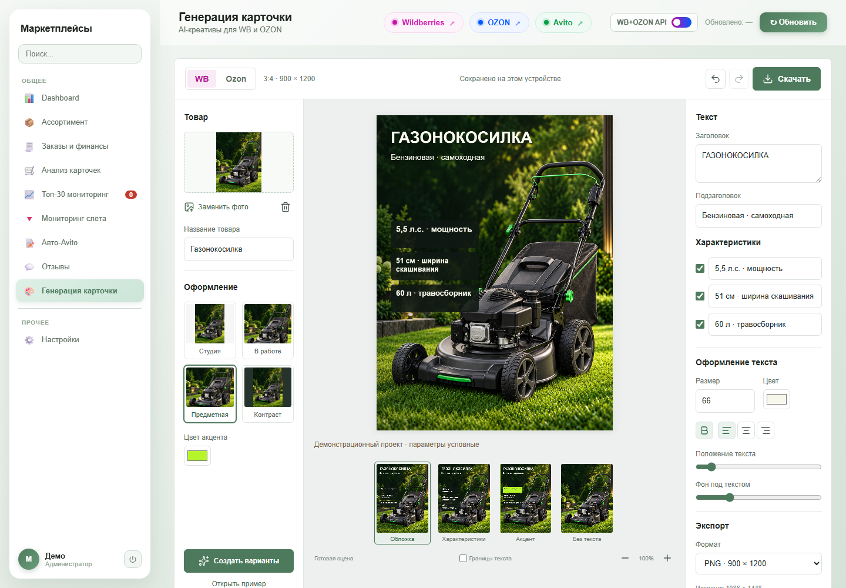Click the Скачать download button
The image size is (846, 588).
coord(787,79)
